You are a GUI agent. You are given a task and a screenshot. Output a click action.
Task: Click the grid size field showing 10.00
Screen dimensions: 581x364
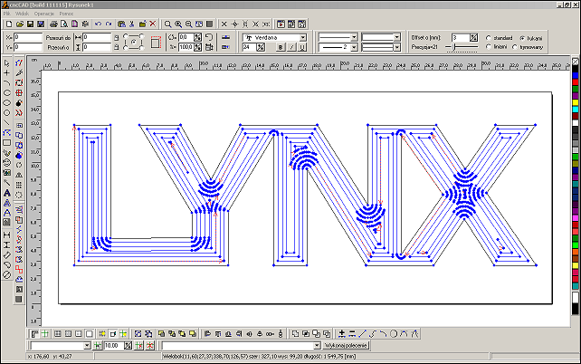click(113, 346)
